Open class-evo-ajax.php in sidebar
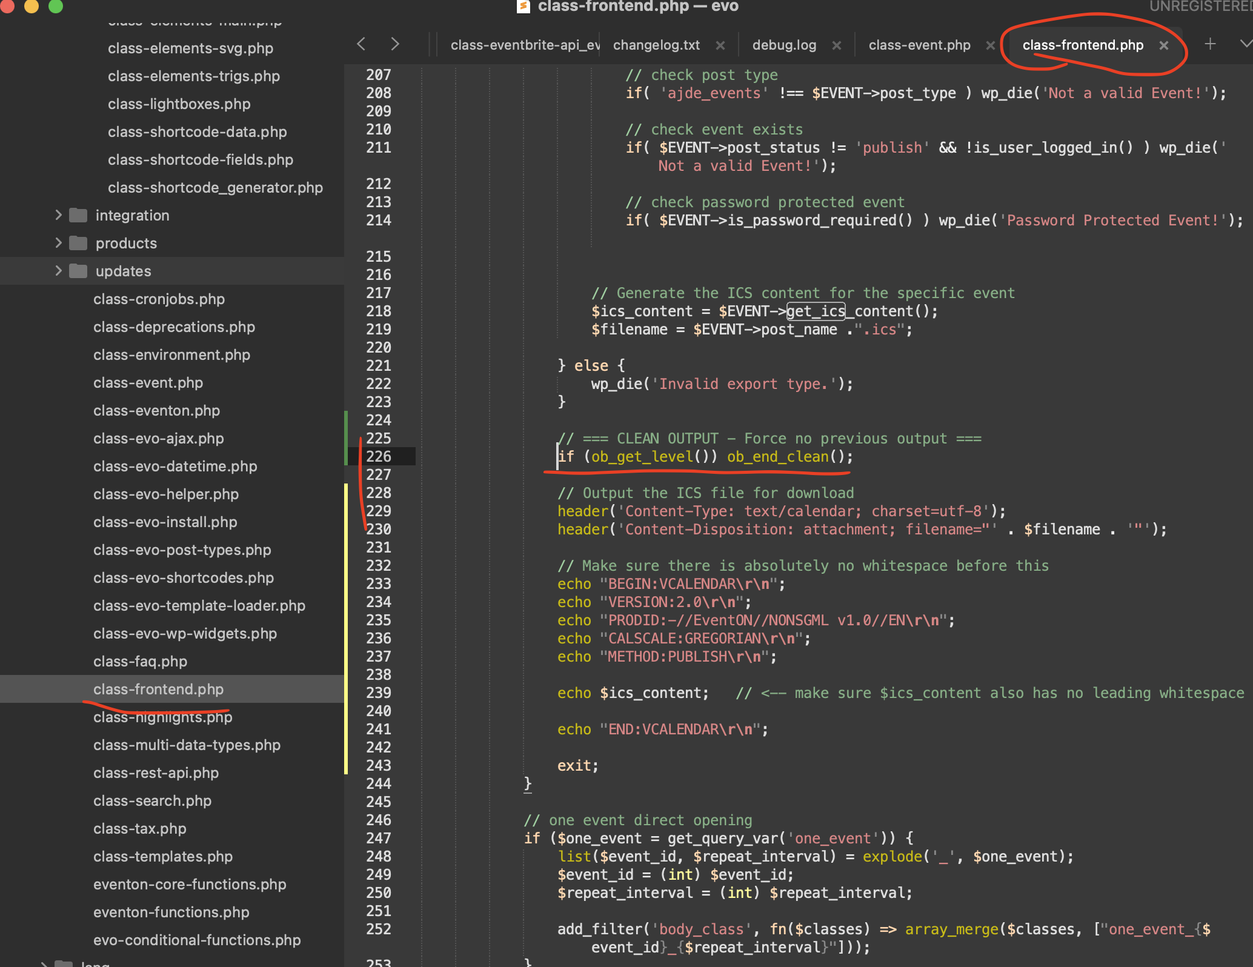The height and width of the screenshot is (967, 1253). tap(159, 439)
